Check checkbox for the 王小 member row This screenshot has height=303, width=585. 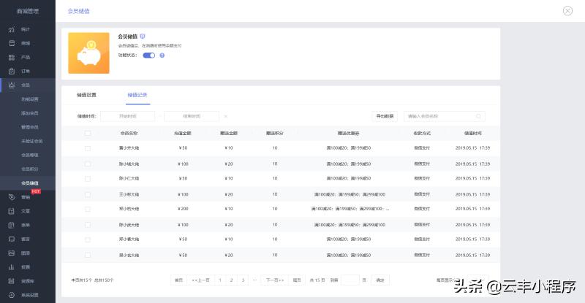point(88,194)
